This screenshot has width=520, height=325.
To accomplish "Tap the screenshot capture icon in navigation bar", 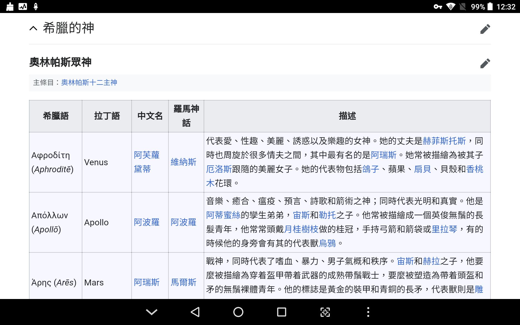I will [x=325, y=312].
